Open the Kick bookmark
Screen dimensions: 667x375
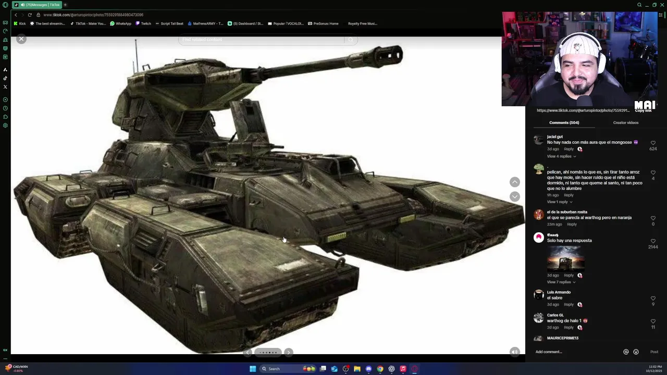point(20,23)
